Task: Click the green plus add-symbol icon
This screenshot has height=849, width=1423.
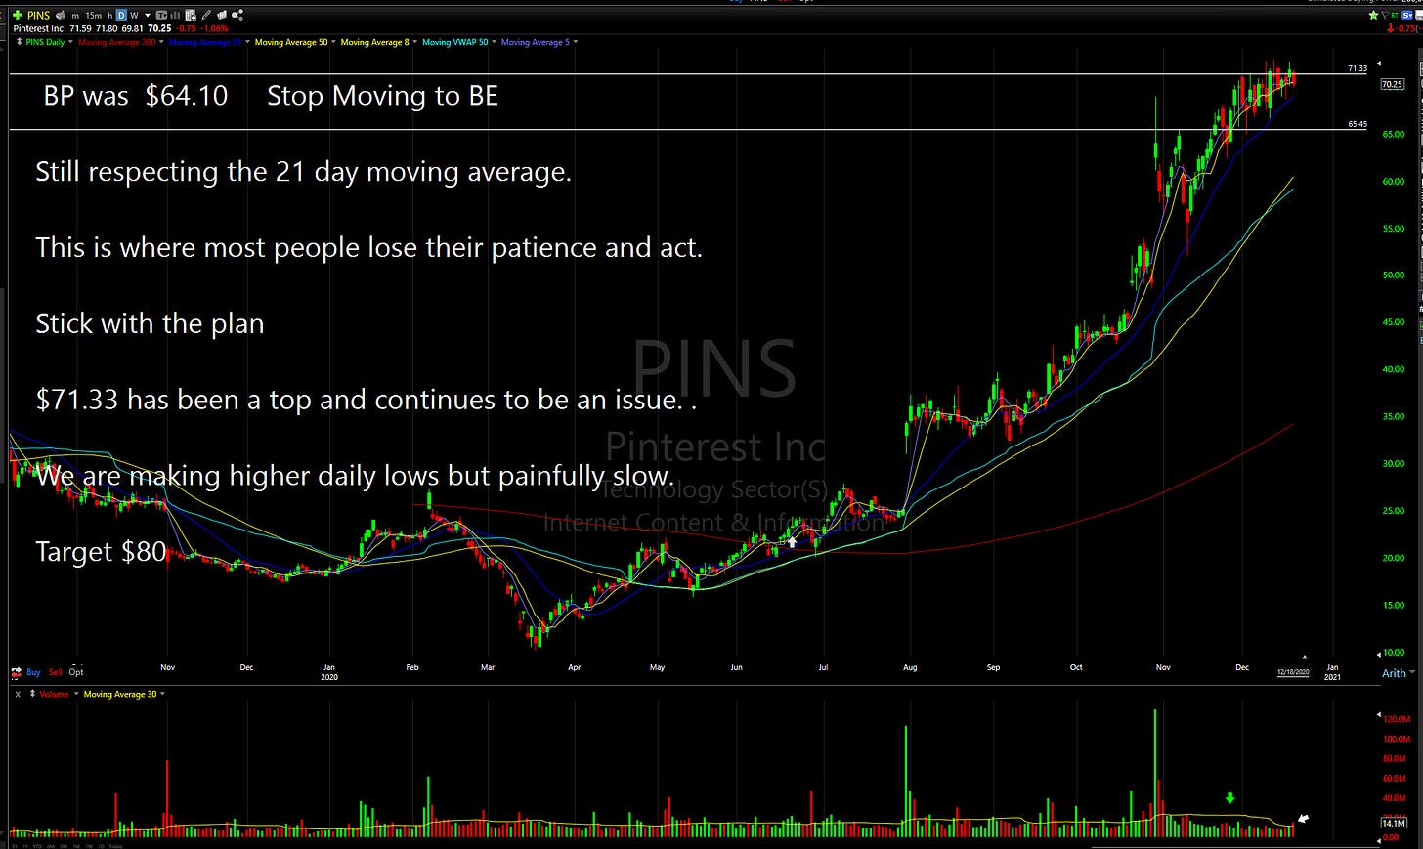Action: point(18,15)
